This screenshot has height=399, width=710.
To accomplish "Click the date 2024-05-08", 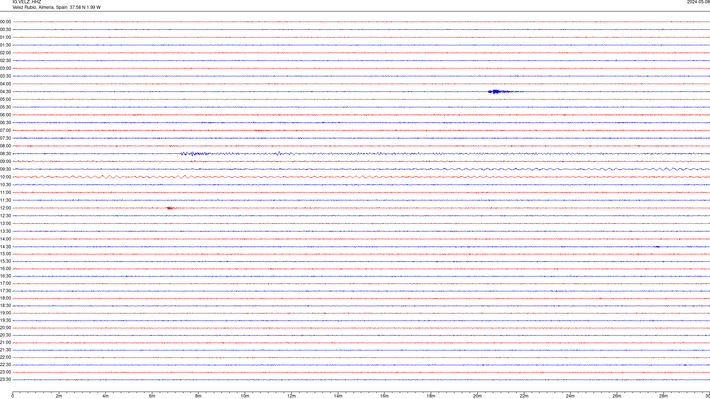I will (698, 2).
